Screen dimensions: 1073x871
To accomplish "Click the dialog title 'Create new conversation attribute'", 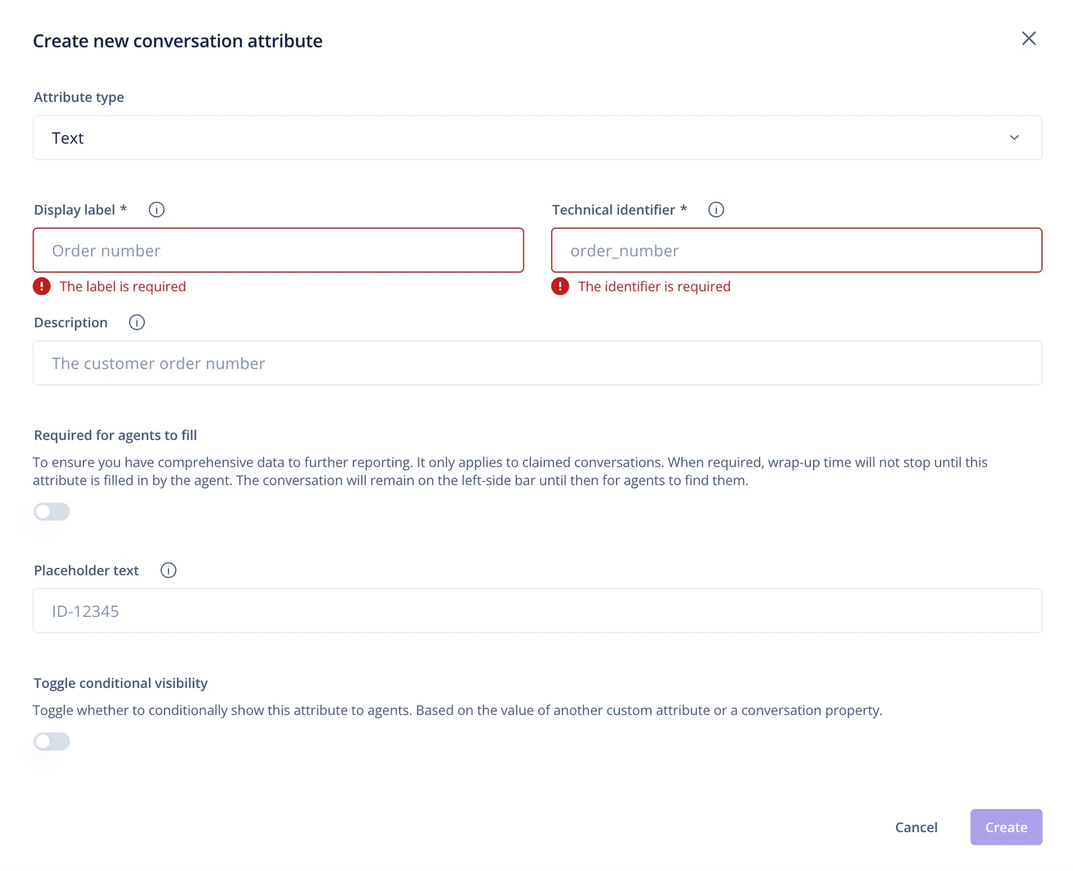I will pos(178,41).
